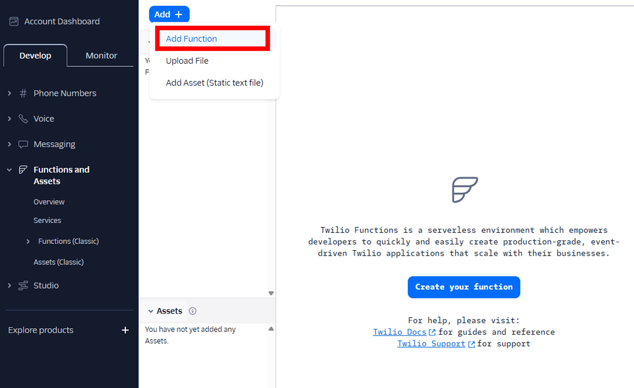Open Functions (Classic) in the sidebar
The width and height of the screenshot is (634, 388).
click(68, 241)
